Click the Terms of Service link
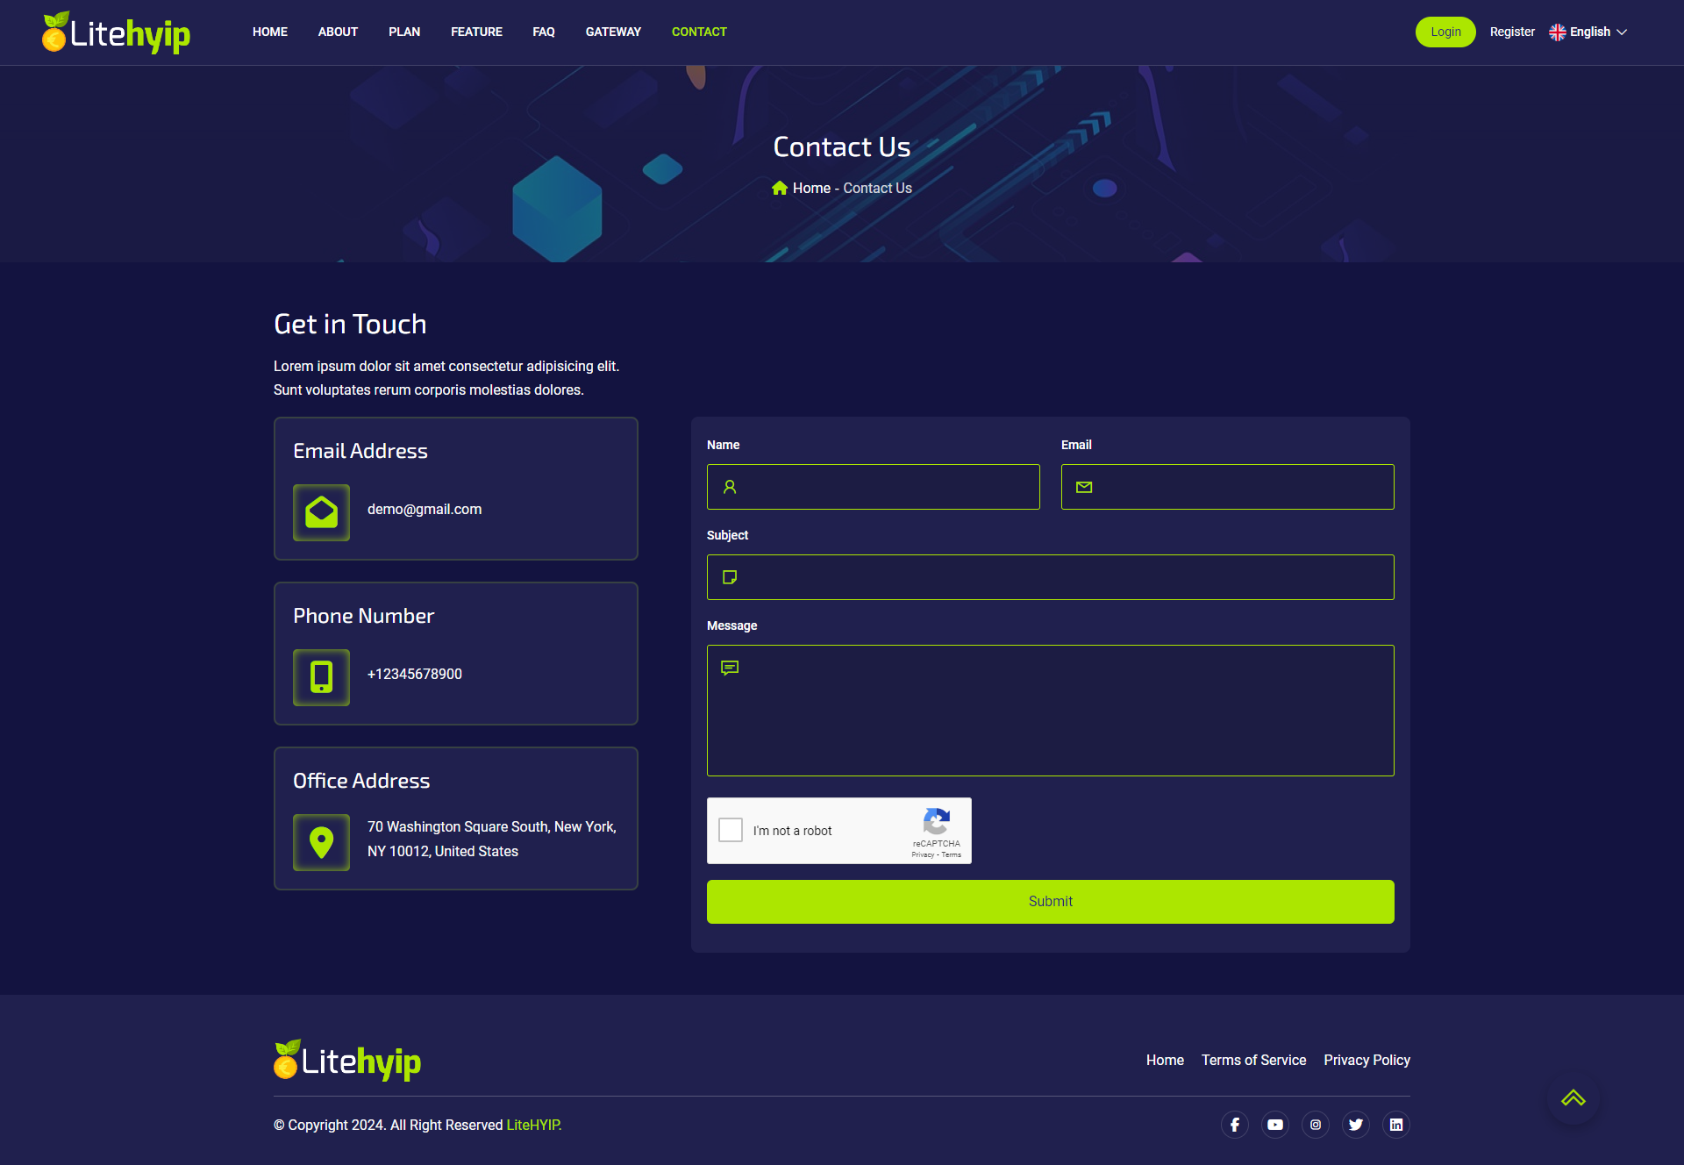Viewport: 1684px width, 1165px height. [x=1252, y=1060]
